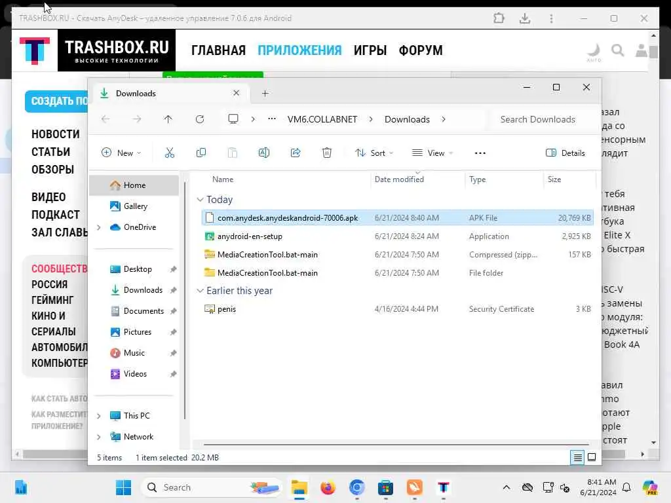Open Microsoft Store from the taskbar
The height and width of the screenshot is (503, 671).
click(385, 487)
